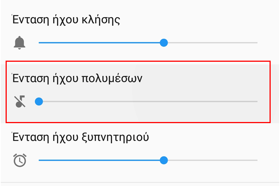Maximize media volume at the track's right end

(x=257, y=101)
